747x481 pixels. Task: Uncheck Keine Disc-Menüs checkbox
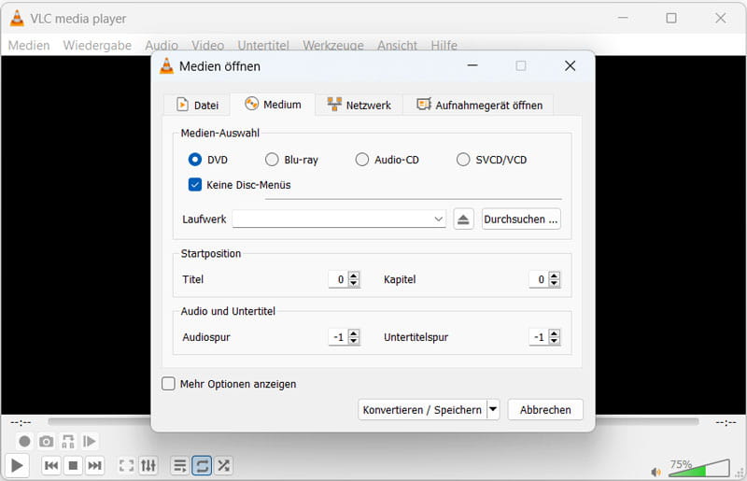click(195, 185)
